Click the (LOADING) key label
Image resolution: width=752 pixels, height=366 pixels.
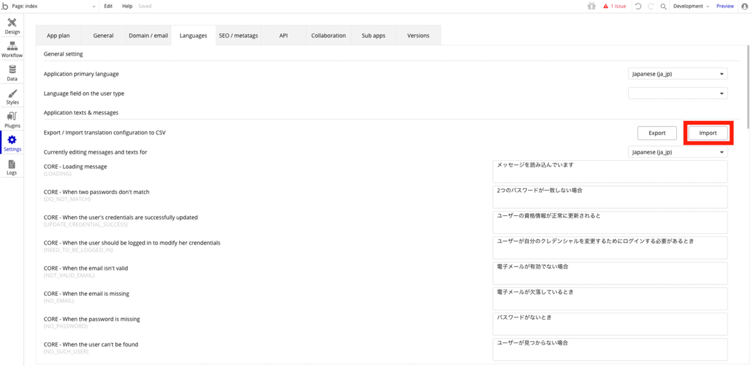[58, 173]
